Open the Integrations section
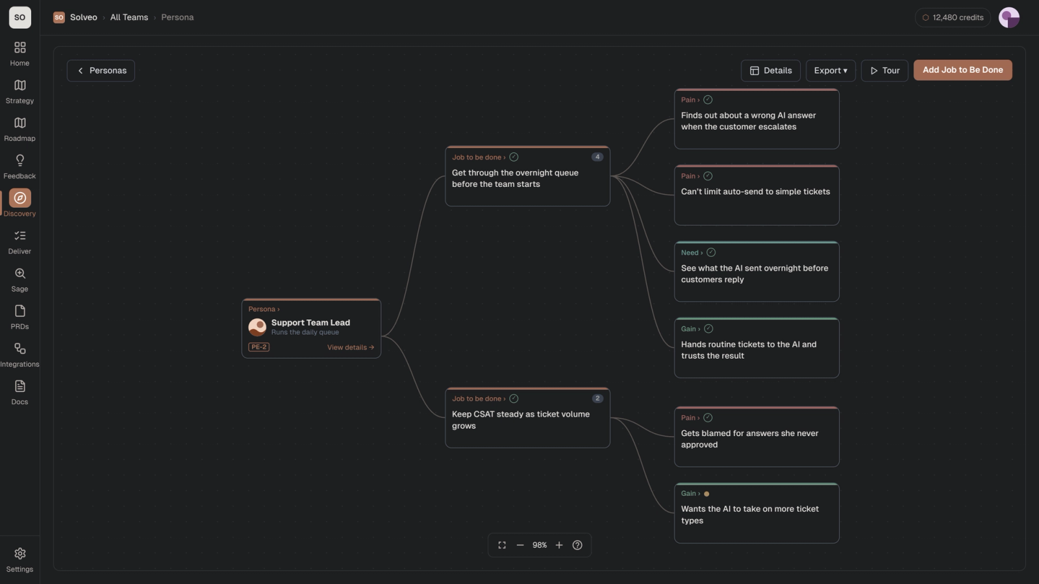Screen dimensions: 1039x584 click(19, 355)
